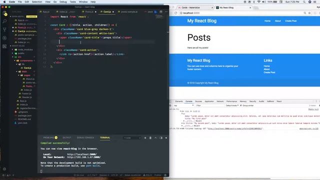Switch to the OUTPUT panel tab

point(66,138)
